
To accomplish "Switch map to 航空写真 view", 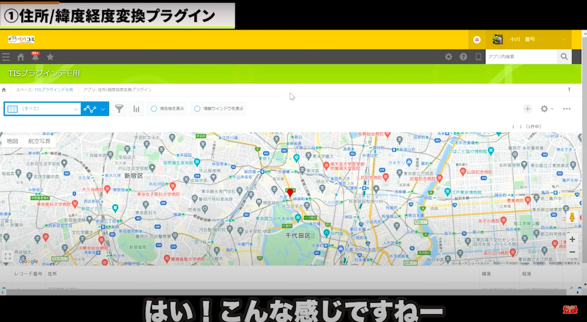I will pyautogui.click(x=39, y=141).
